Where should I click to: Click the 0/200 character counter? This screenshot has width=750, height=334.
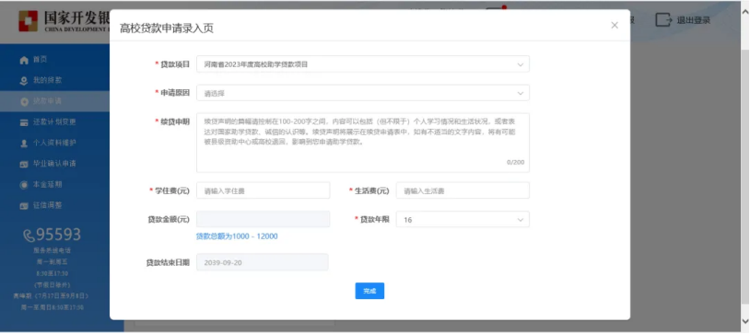pyautogui.click(x=515, y=162)
